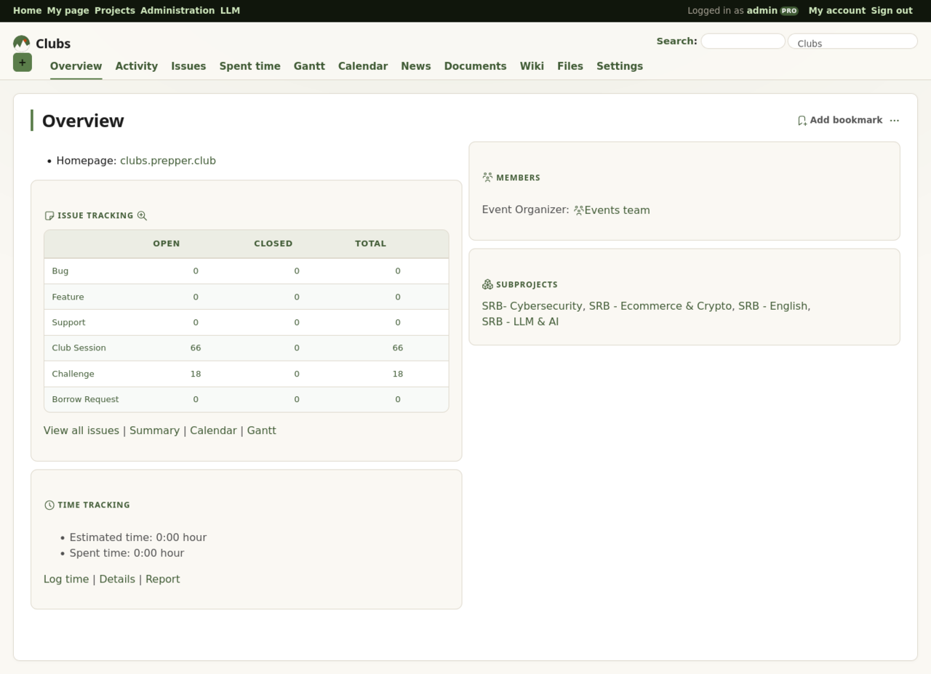Open the Gantt tab
Image resolution: width=931 pixels, height=674 pixels.
click(309, 66)
